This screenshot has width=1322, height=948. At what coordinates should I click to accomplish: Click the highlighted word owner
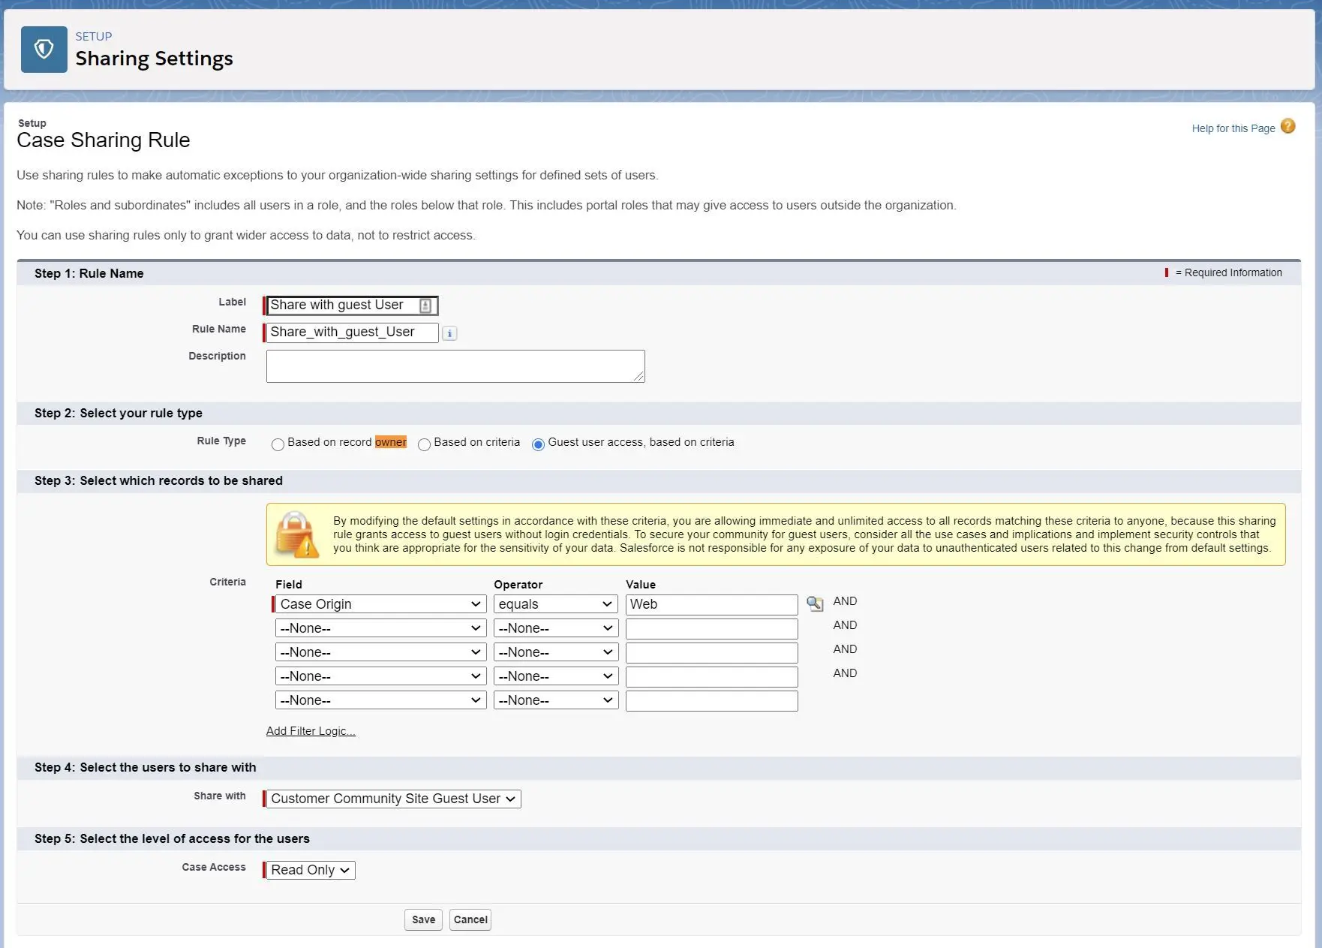pyautogui.click(x=391, y=442)
